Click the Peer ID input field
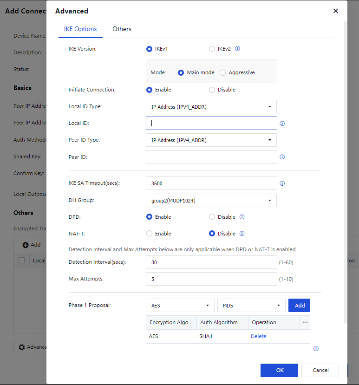359x385 pixels. pyautogui.click(x=211, y=157)
